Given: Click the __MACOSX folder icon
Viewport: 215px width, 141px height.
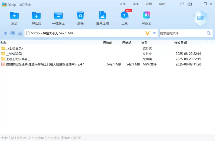Looking at the screenshot, I should [3, 53].
